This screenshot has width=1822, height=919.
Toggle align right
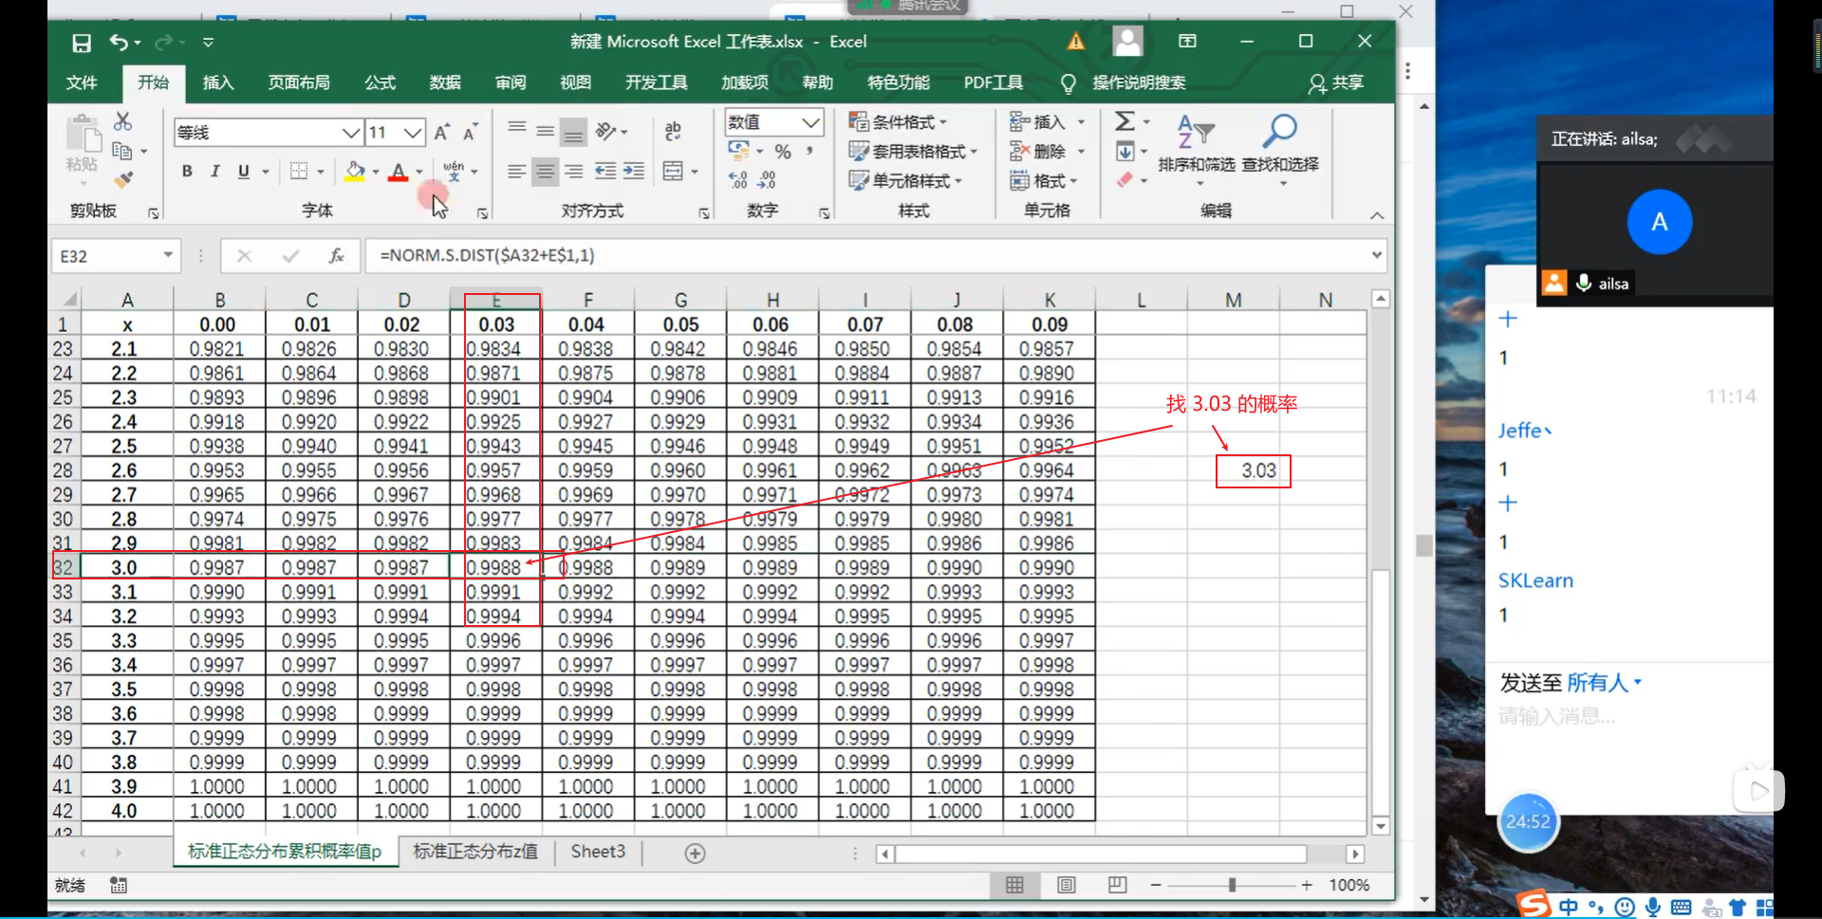573,171
